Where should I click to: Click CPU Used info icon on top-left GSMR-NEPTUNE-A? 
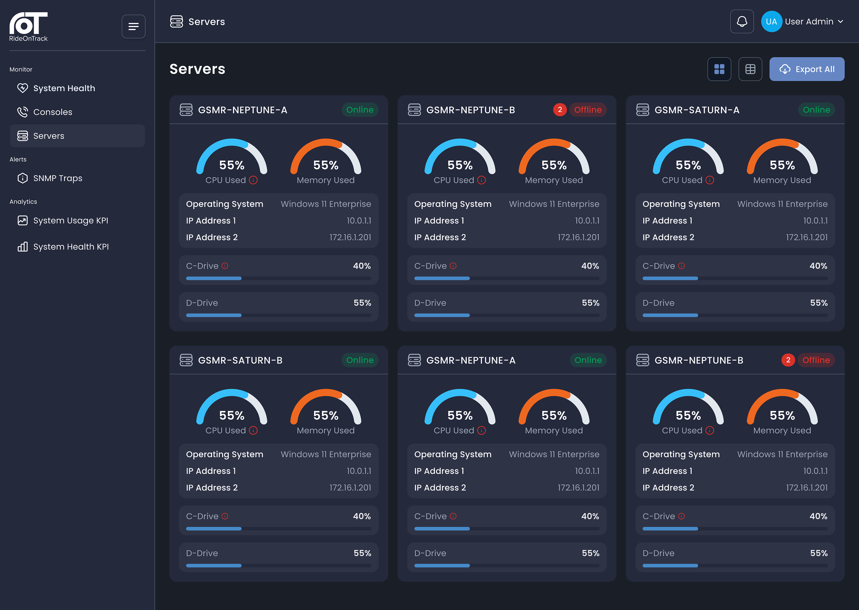point(253,180)
